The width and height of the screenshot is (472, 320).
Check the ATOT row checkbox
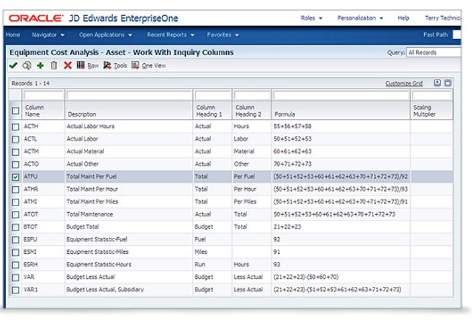pyautogui.click(x=16, y=215)
